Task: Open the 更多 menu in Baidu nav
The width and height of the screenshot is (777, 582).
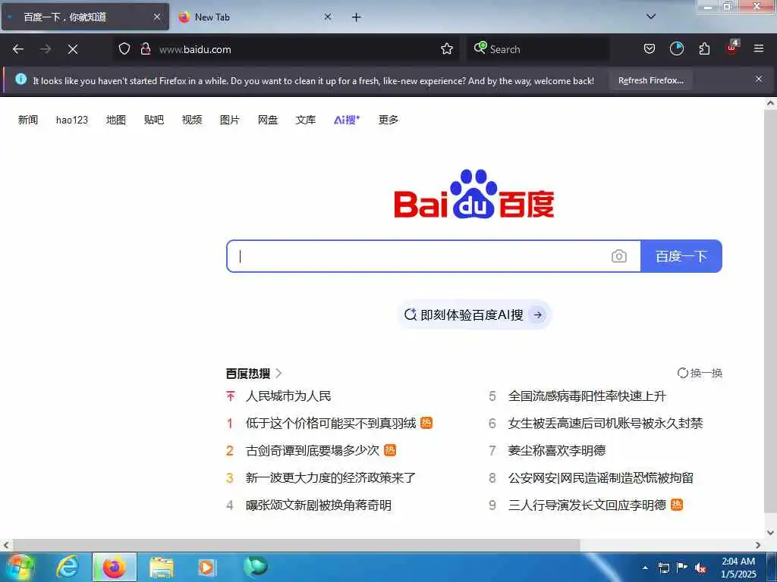Action: click(x=388, y=120)
